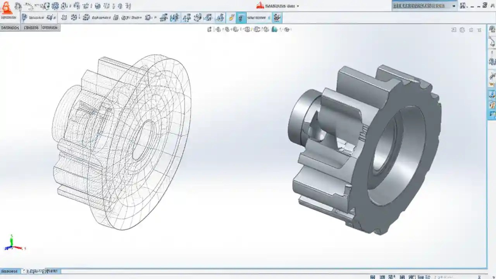This screenshot has width=496, height=279.
Task: Open the SOLIDWORKS Resources icon in the task pane
Action: tap(492, 29)
